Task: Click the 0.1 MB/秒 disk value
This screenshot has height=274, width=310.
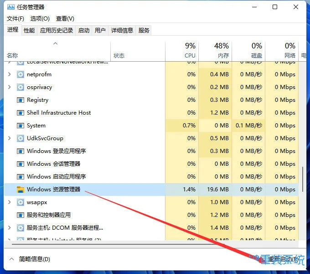Action: coord(249,126)
